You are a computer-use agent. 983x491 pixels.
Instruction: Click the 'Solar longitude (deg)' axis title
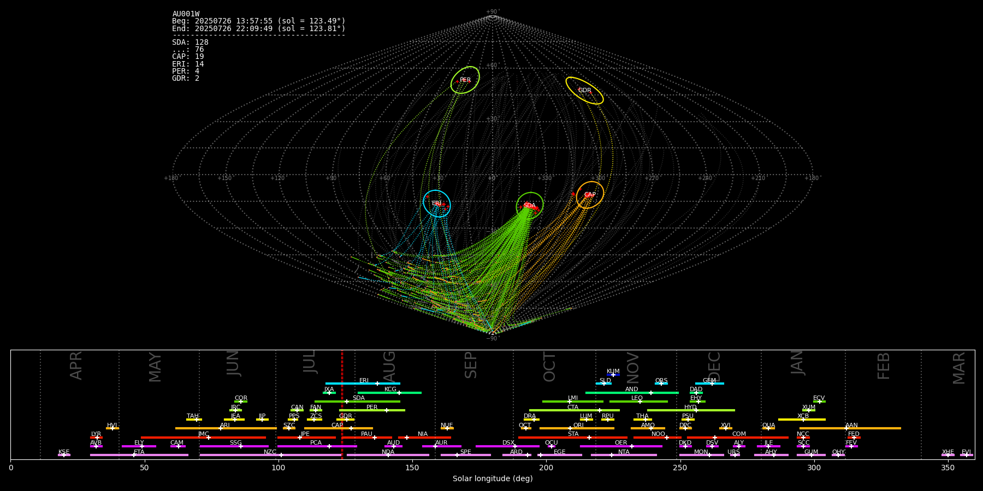tap(493, 479)
